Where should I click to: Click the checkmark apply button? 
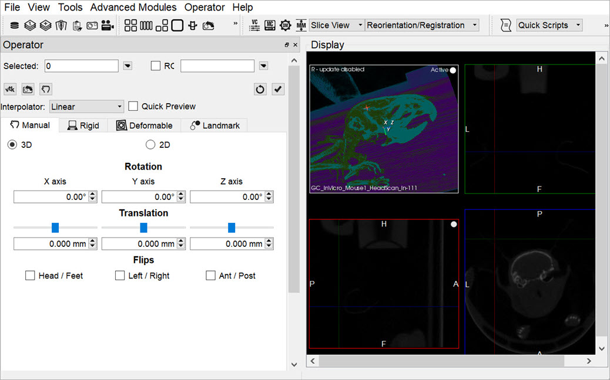point(278,89)
